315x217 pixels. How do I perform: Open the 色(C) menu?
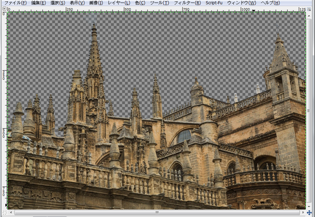140,3
